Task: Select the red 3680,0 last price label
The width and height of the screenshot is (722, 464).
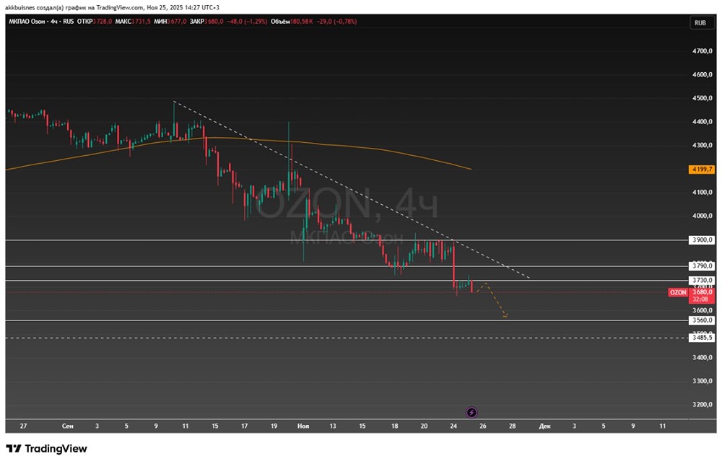Action: 701,292
